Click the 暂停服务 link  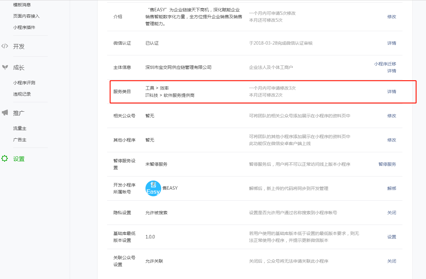387,164
